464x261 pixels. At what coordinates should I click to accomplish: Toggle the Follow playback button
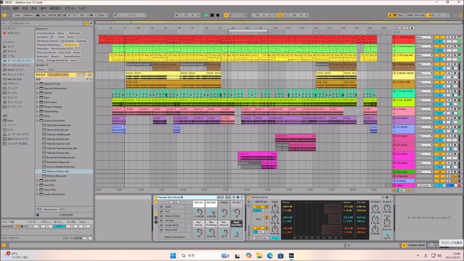[x=28, y=15]
